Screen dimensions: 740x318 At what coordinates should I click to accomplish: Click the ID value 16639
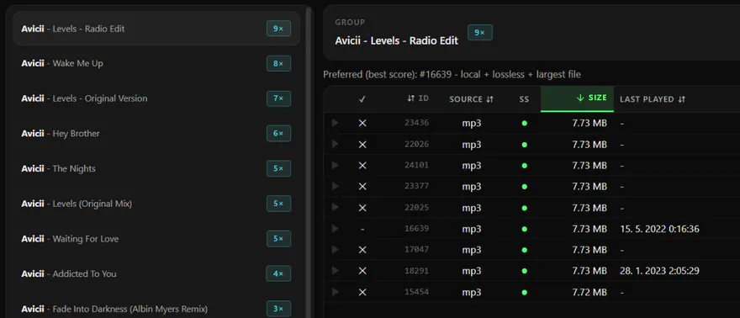coord(417,229)
